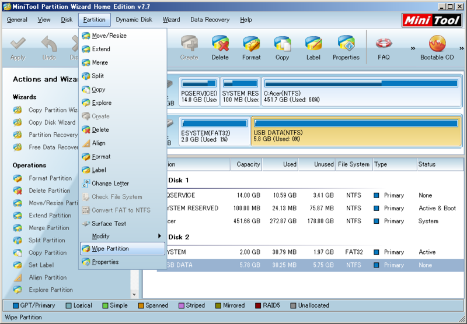The height and width of the screenshot is (324, 467).
Task: Open the Help menu
Action: pyautogui.click(x=246, y=20)
